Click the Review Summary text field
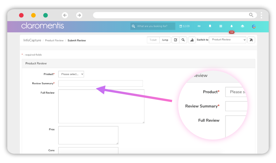 (x=101, y=83)
